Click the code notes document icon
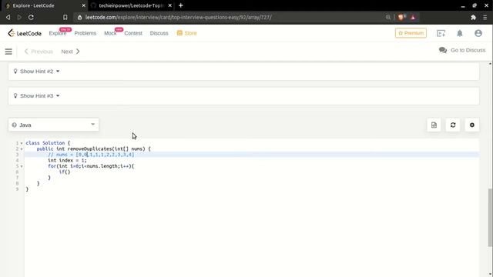 point(434,125)
